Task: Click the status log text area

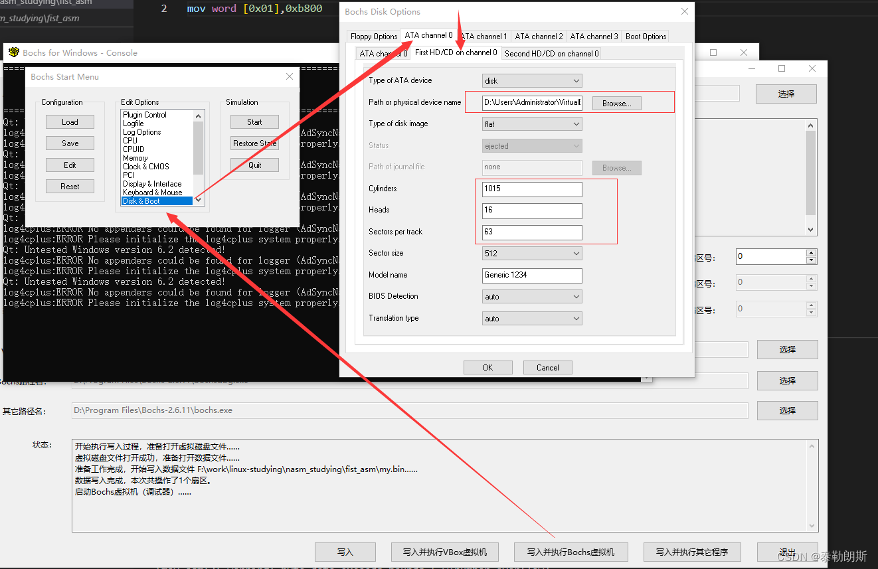Action: click(445, 485)
